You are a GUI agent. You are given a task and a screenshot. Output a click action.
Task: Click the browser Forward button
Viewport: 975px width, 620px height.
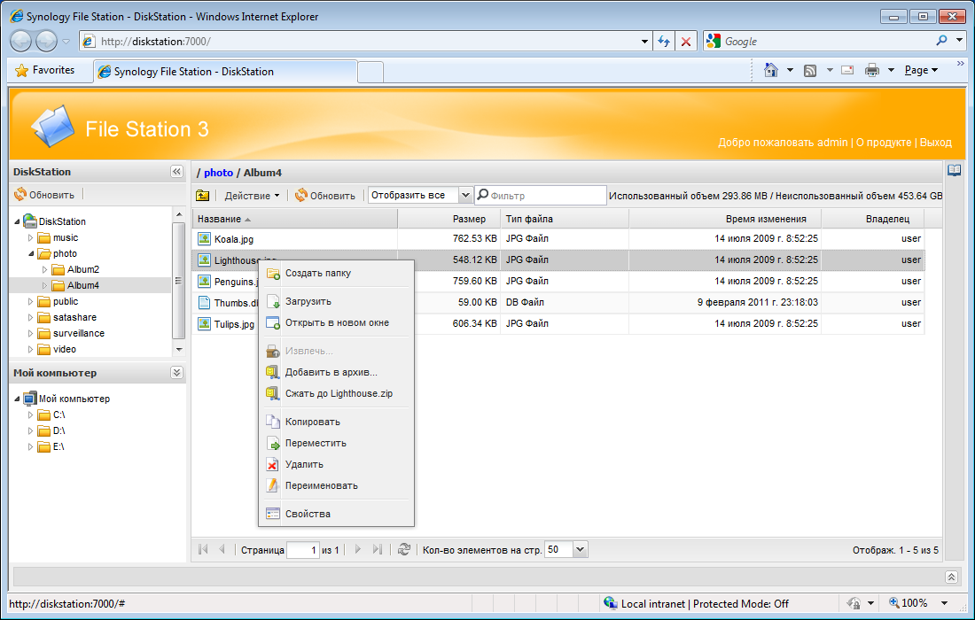click(46, 41)
